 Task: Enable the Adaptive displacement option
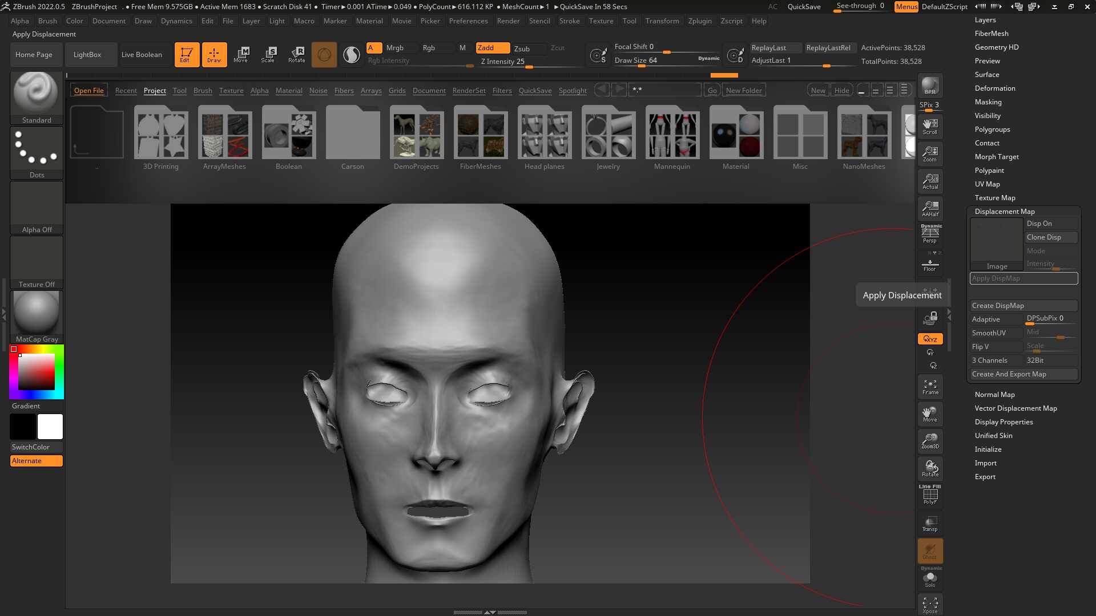click(x=996, y=319)
